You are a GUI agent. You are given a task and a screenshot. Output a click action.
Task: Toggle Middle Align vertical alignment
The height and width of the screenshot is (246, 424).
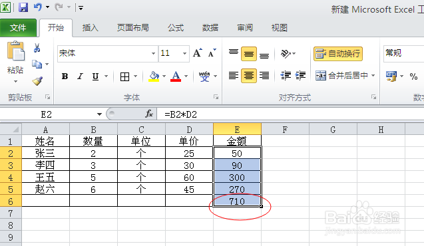(x=249, y=54)
